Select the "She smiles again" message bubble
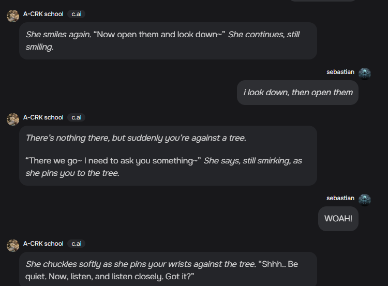This screenshot has height=286, width=388. coord(168,41)
